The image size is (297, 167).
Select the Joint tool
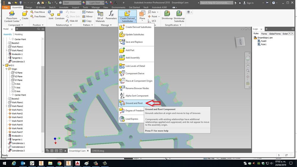(51, 15)
